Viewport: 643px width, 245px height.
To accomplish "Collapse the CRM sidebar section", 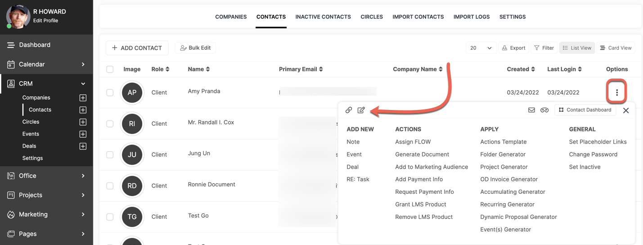I will pos(83,83).
